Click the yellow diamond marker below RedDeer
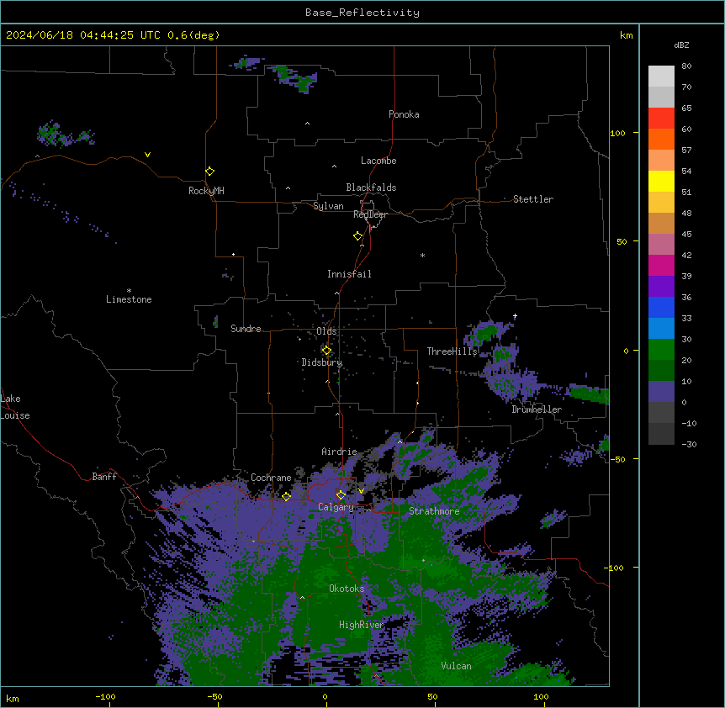The width and height of the screenshot is (725, 708). click(357, 236)
